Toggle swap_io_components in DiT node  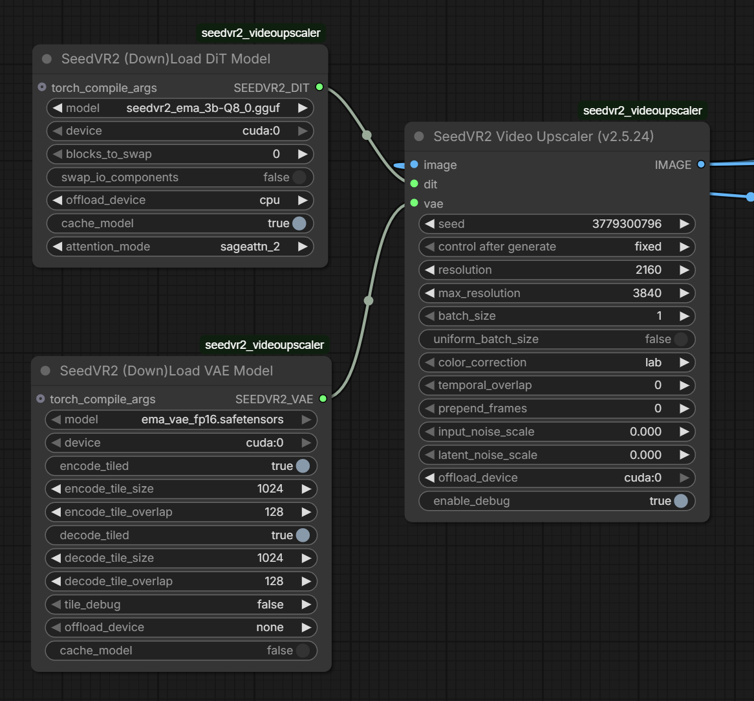(180, 177)
